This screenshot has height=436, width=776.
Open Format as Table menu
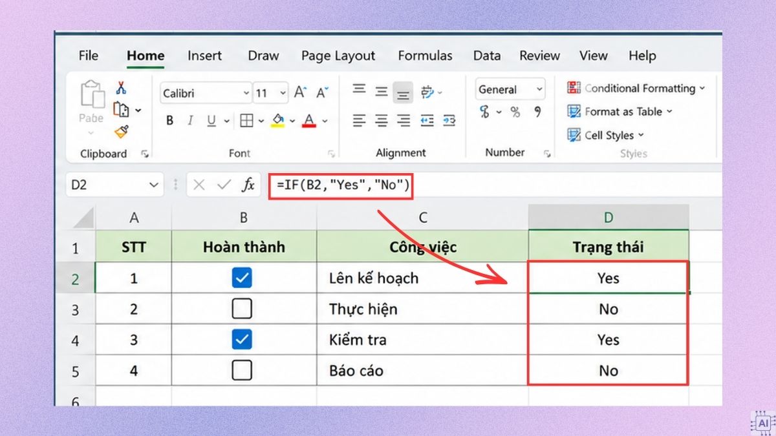pyautogui.click(x=620, y=112)
